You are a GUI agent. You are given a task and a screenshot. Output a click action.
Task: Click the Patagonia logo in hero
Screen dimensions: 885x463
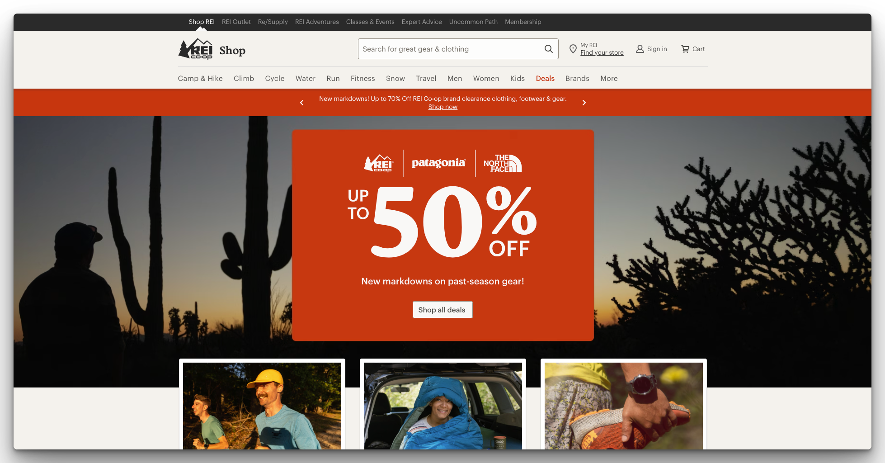pyautogui.click(x=438, y=163)
